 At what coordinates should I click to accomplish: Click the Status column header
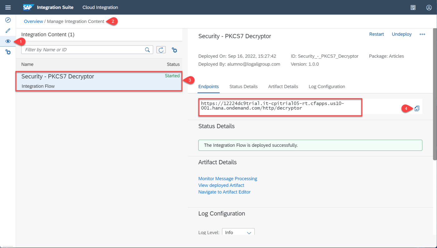point(173,64)
